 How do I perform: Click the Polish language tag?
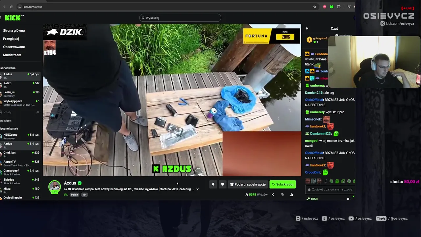tap(75, 195)
